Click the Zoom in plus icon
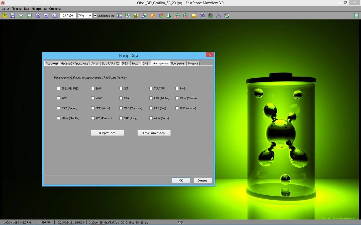Viewport: 361px width, 225px height. (x=38, y=15)
